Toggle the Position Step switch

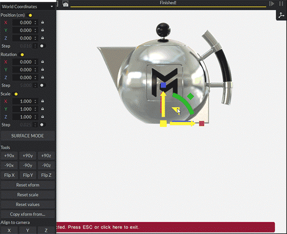point(42,46)
